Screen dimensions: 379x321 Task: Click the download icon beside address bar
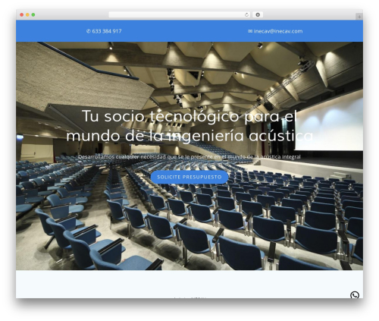tap(258, 14)
